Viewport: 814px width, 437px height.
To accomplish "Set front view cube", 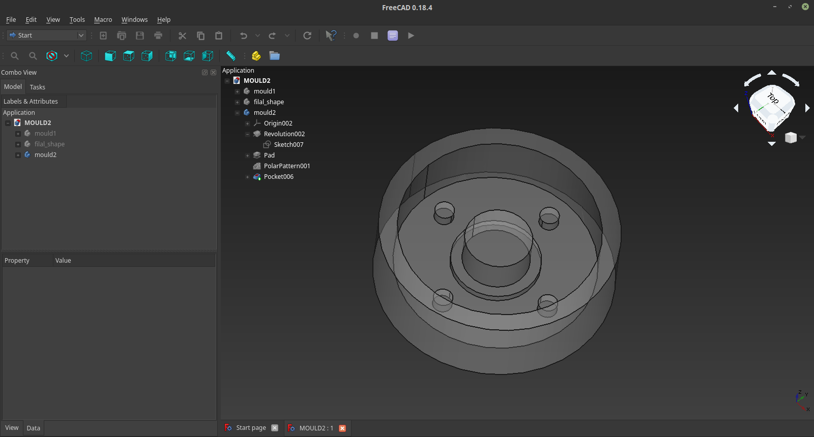I will tap(110, 56).
